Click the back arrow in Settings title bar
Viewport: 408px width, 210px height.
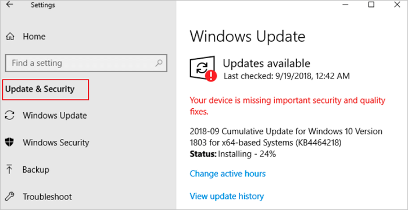click(9, 5)
